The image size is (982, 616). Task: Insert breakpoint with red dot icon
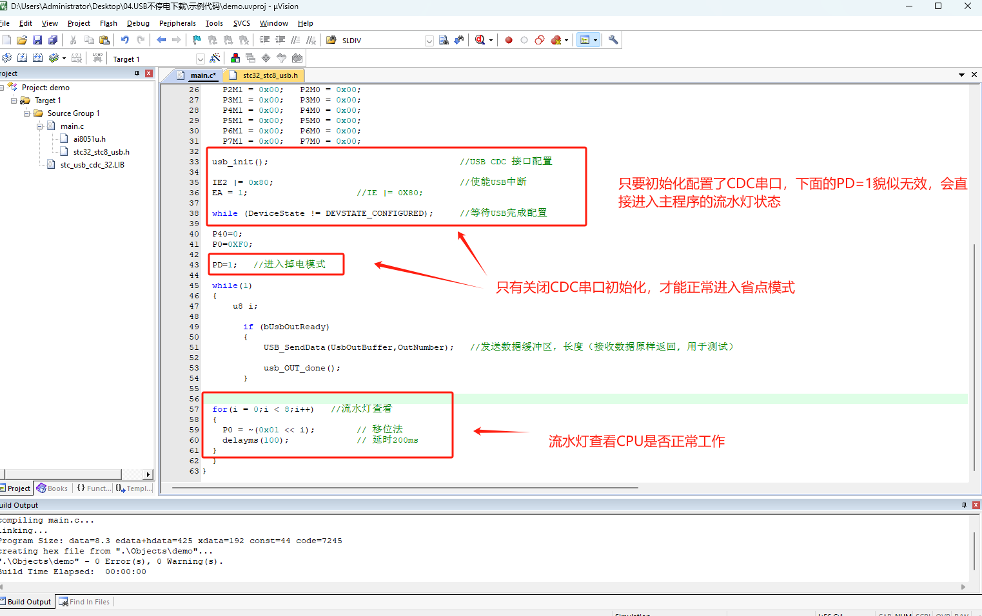coord(508,40)
